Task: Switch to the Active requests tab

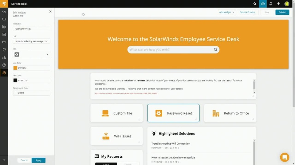Action: (x=106, y=164)
